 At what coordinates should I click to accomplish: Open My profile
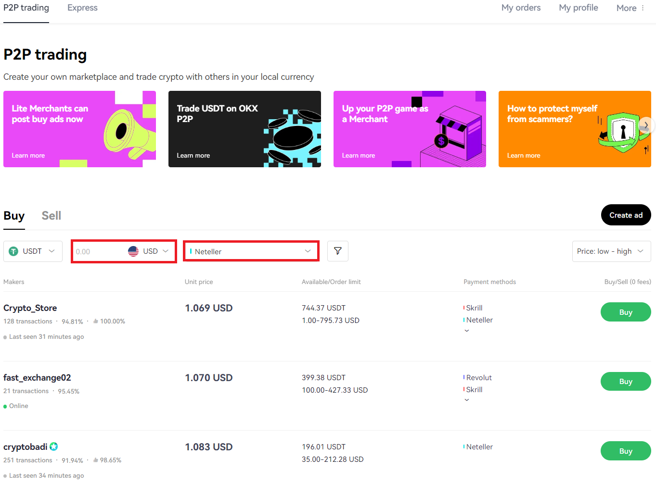(579, 8)
